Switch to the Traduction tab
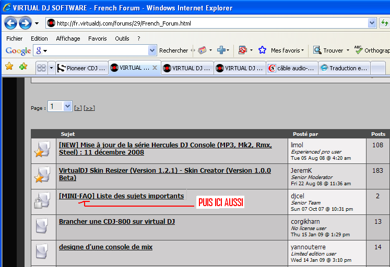The width and height of the screenshot is (390, 267). point(345,68)
